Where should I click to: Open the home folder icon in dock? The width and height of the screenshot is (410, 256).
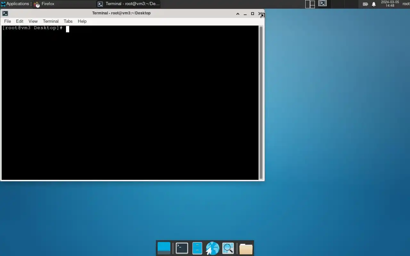246,248
